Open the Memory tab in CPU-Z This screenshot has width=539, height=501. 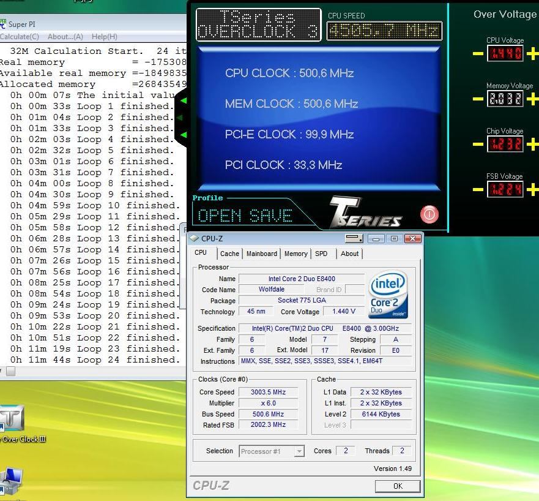(296, 254)
